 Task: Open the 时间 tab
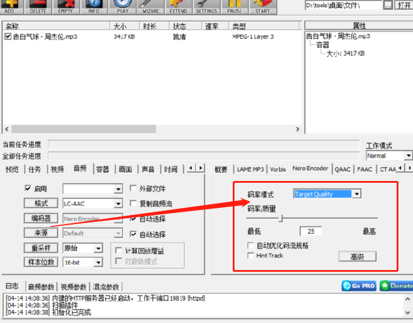(x=171, y=169)
